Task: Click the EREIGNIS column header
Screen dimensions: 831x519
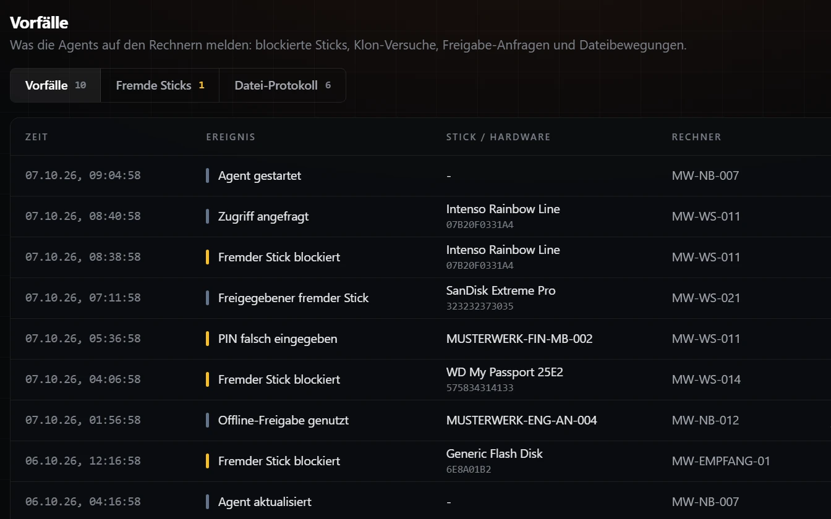Action: point(231,137)
